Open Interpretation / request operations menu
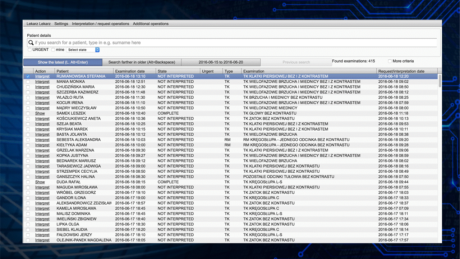This screenshot has height=259, width=460. [x=100, y=24]
